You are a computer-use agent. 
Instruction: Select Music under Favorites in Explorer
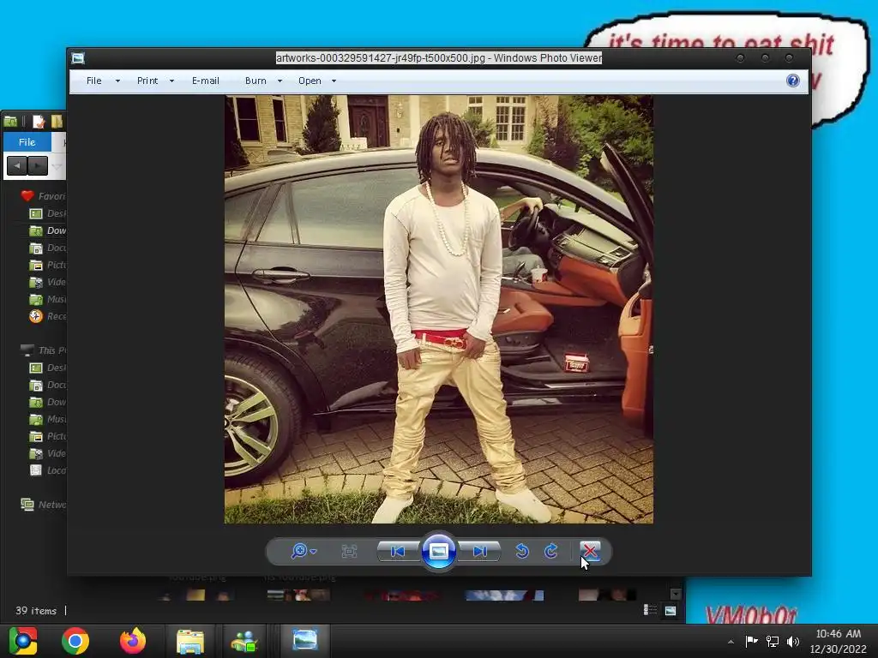48,299
